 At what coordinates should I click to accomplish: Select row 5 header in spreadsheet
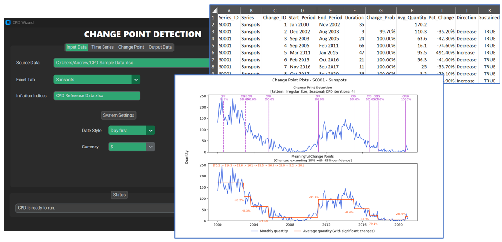[x=213, y=46]
